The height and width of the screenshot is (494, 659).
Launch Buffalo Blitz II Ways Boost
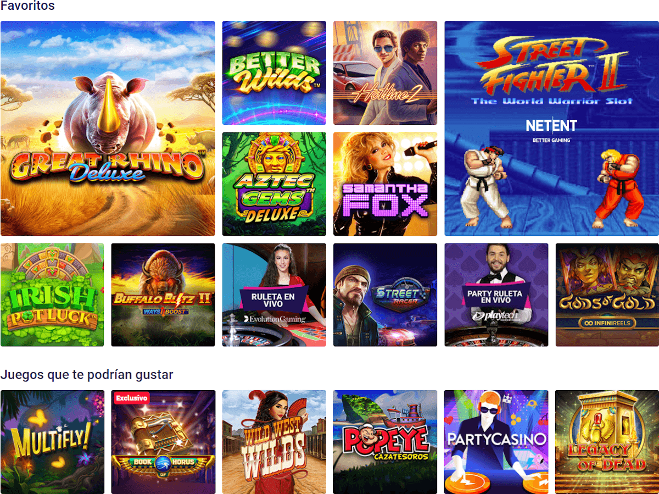coord(163,295)
